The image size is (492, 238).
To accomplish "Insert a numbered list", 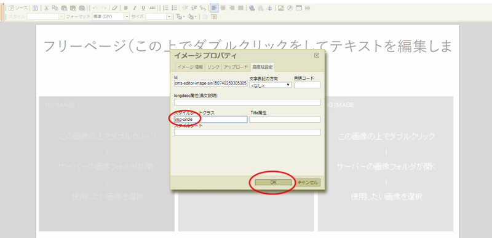I will pos(166,8).
